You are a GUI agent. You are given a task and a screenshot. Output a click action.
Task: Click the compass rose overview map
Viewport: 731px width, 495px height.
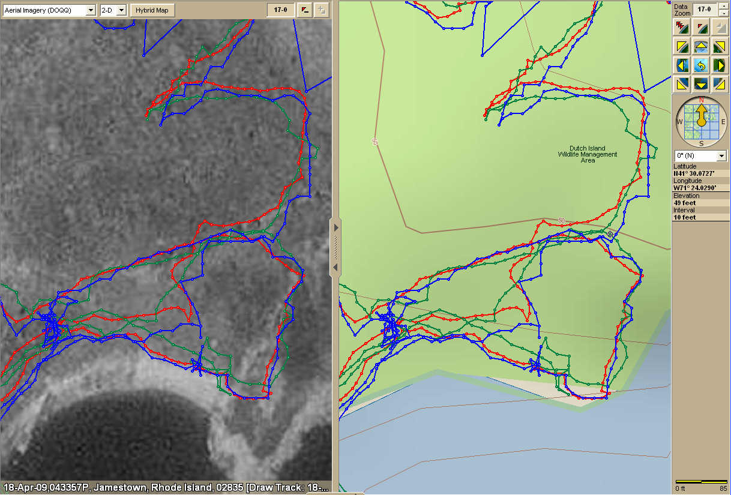pos(700,121)
